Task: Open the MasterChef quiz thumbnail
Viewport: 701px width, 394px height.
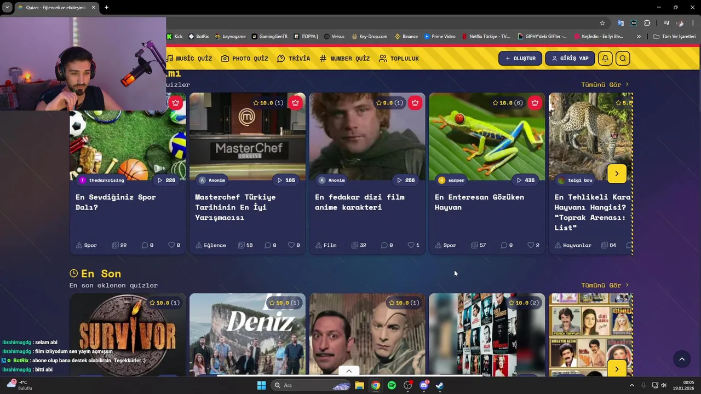Action: point(248,137)
